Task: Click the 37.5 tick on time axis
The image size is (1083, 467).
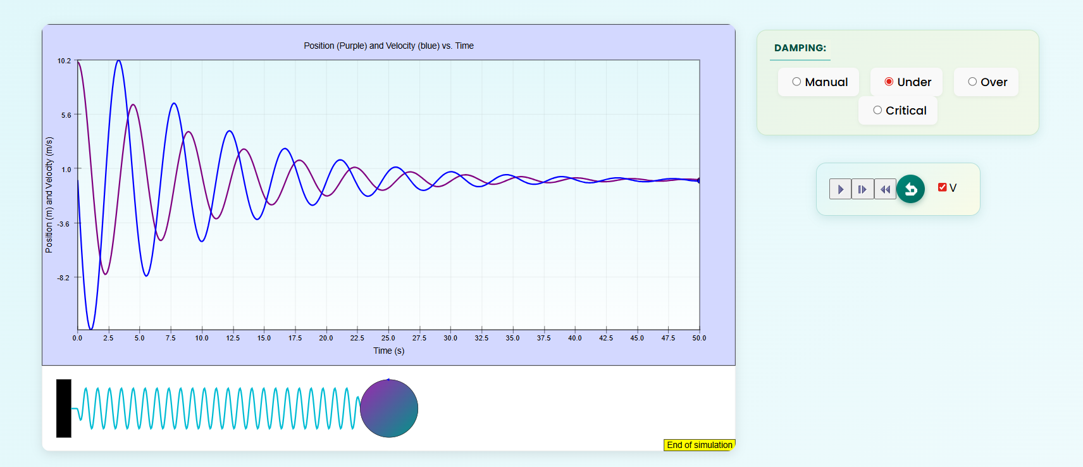Action: 543,338
